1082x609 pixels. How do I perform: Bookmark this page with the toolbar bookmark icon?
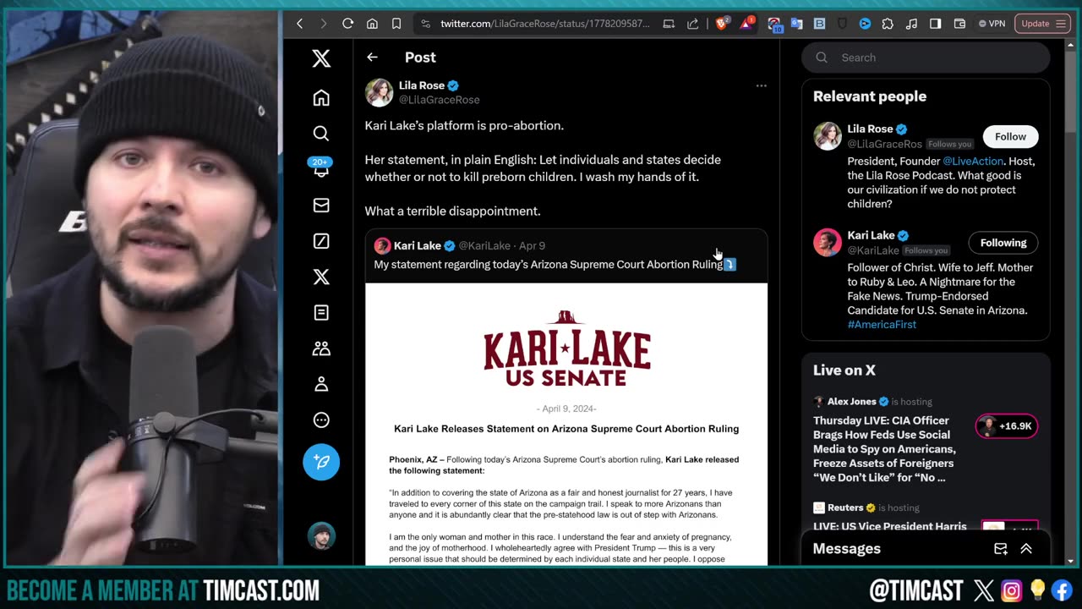(x=396, y=24)
